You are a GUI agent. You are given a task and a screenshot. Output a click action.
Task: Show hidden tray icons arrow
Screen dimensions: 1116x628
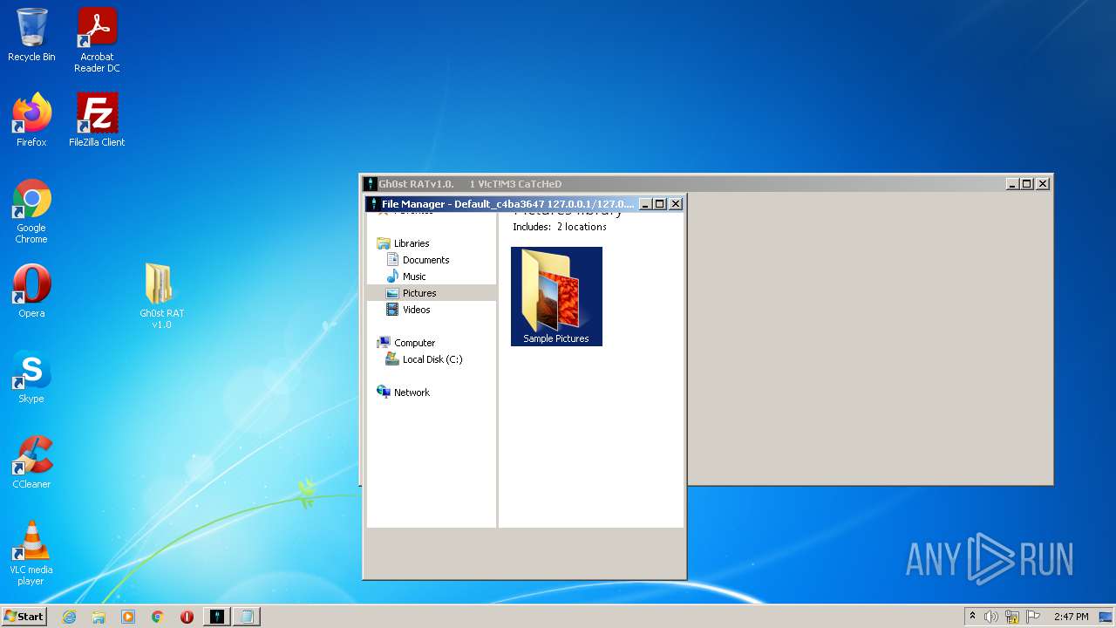coord(972,617)
